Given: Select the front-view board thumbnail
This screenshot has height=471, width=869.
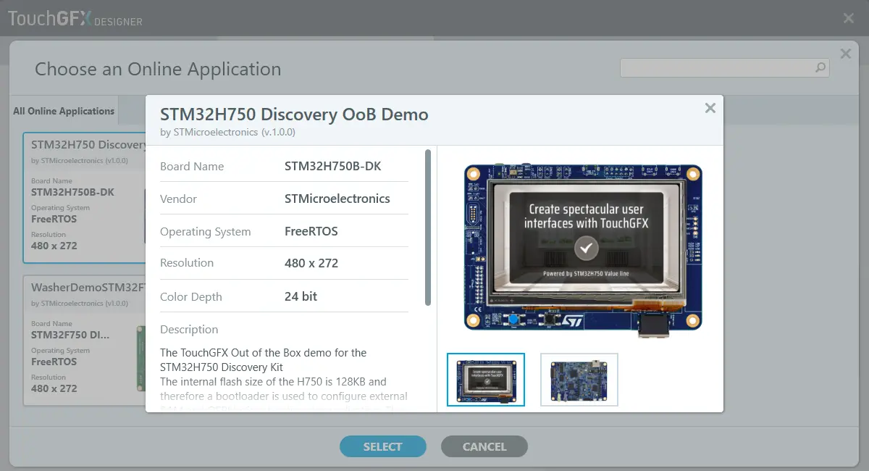Looking at the screenshot, I should click(486, 380).
